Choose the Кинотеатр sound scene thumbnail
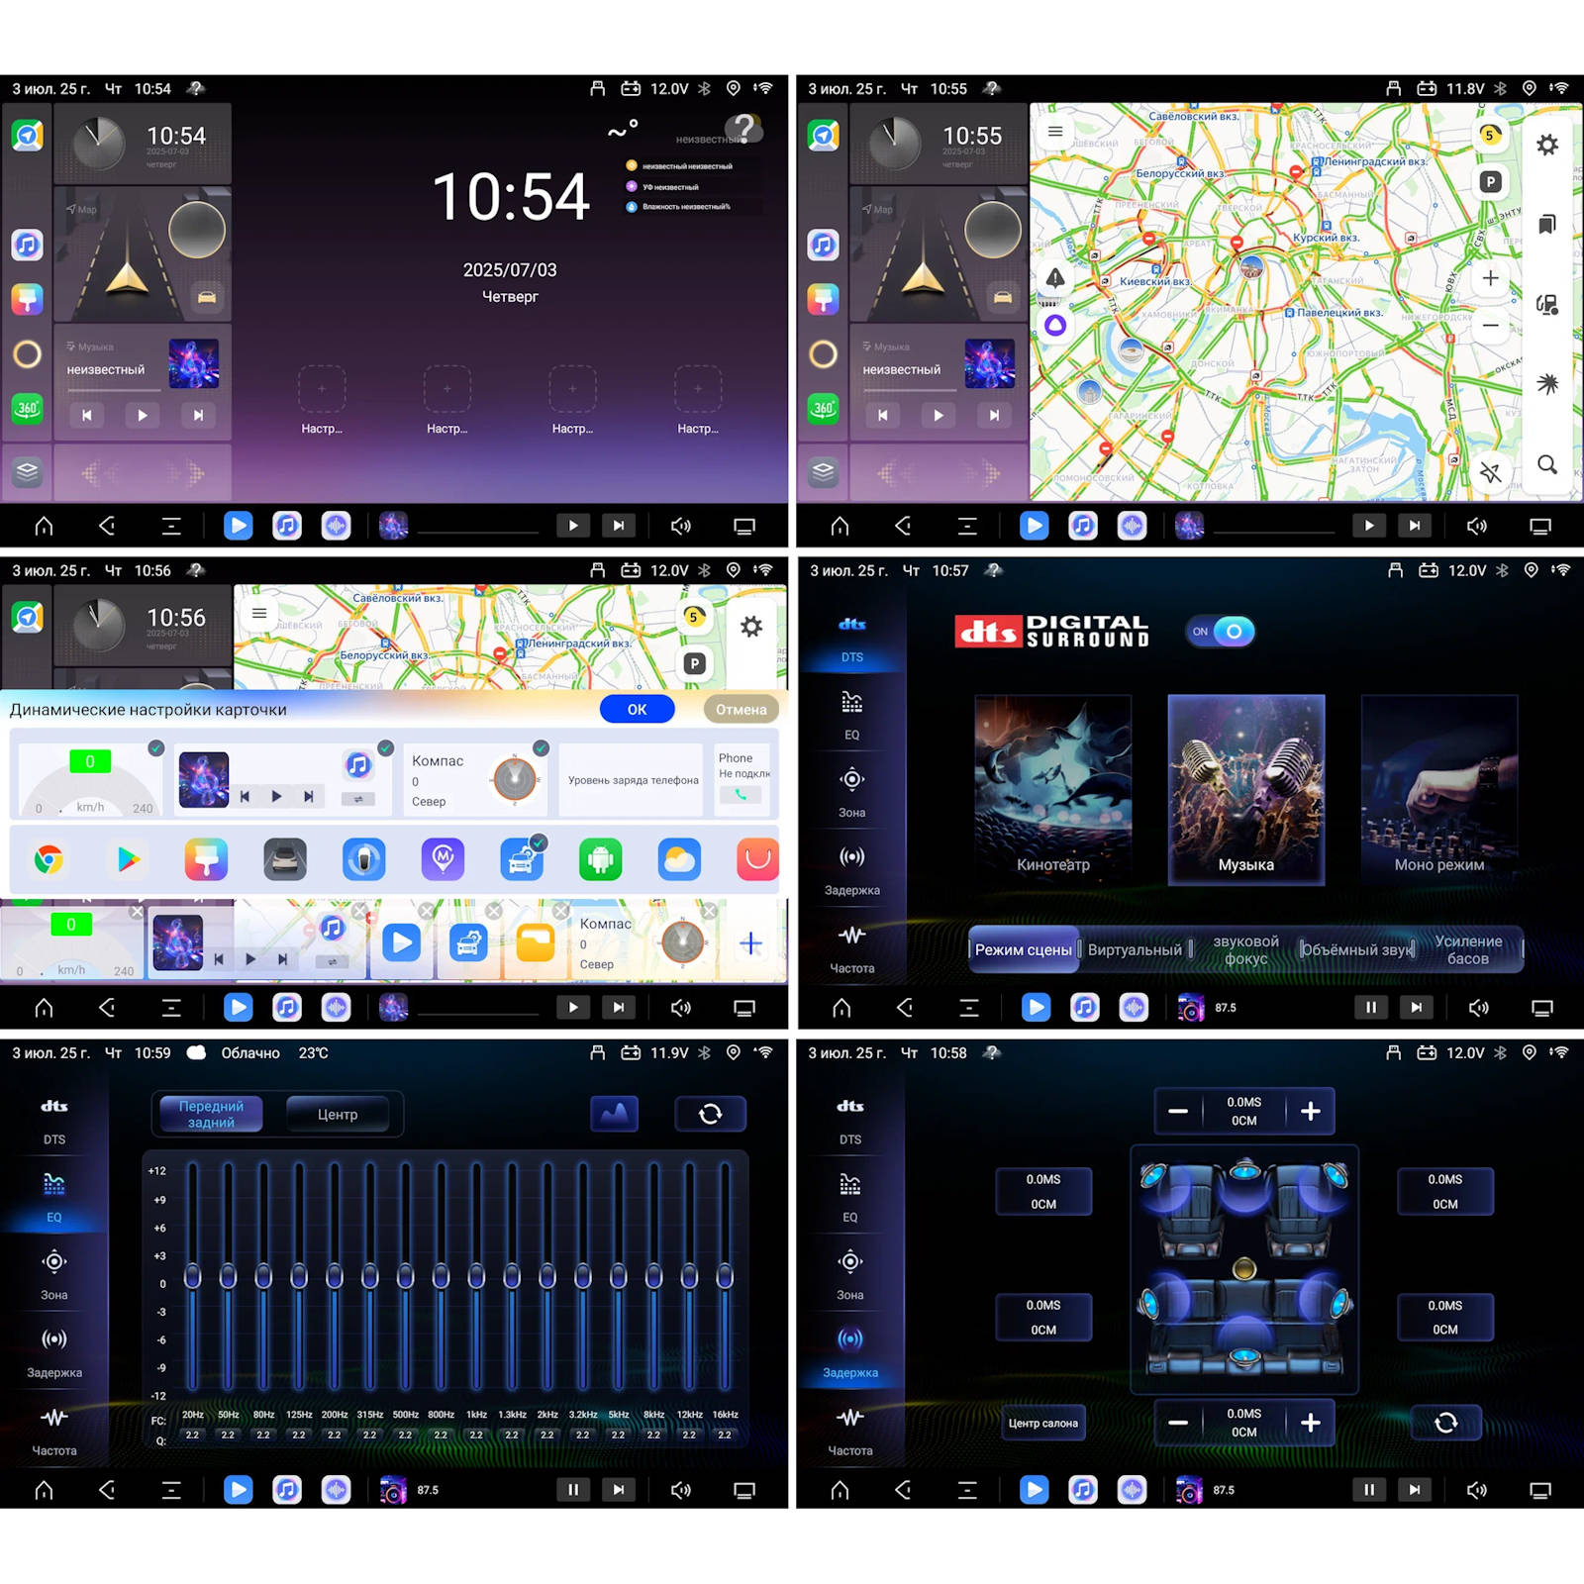 click(x=1052, y=788)
